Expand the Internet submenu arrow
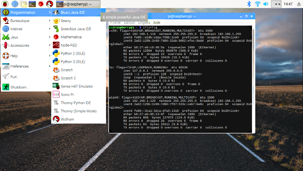Screen dimensions: 303x171 (x=50, y=29)
